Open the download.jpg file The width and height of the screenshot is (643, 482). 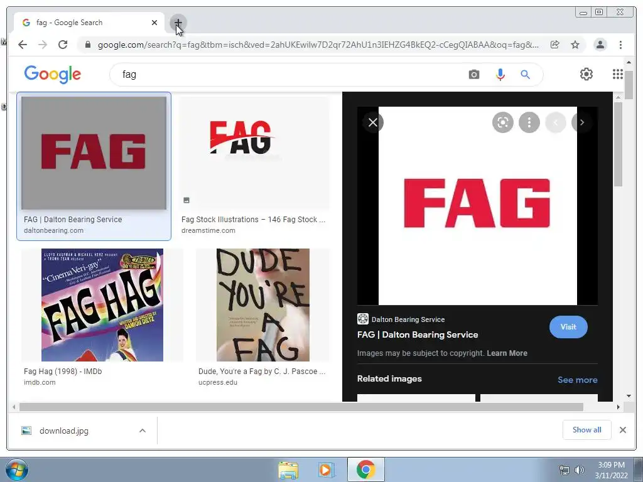pos(63,431)
